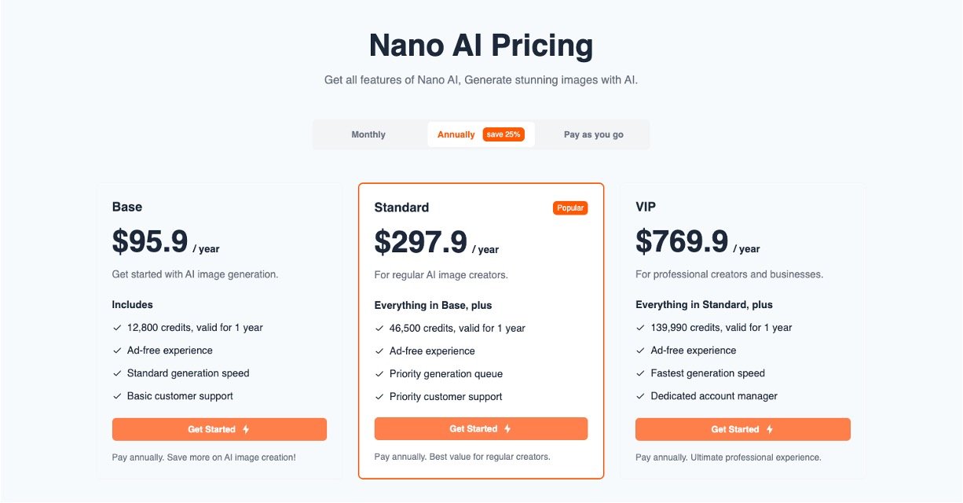The image size is (963, 503).
Task: Click checkmark beside 12,800 credits feature
Action: coord(117,328)
